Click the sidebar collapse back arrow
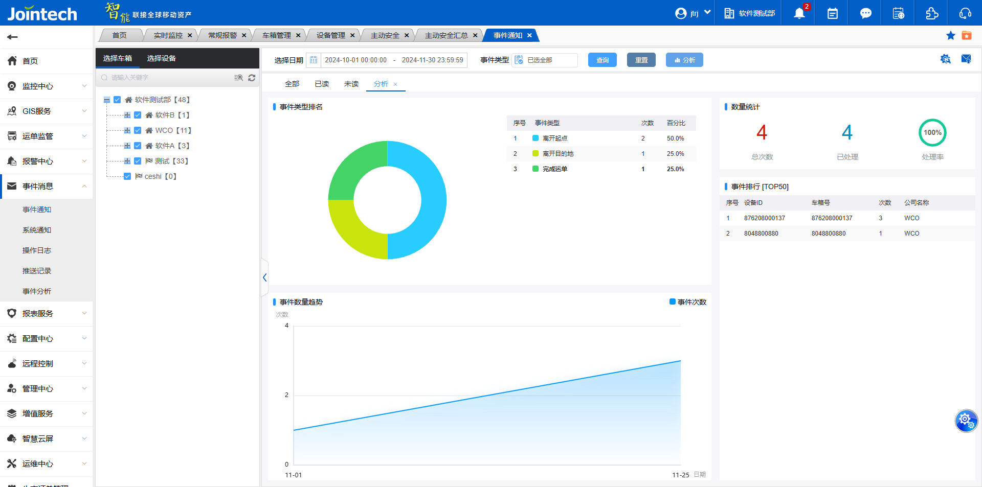 tap(13, 37)
